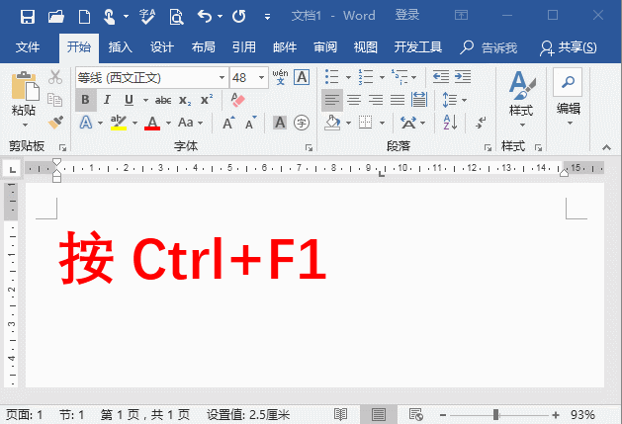Open the 文件 File tab
Screen dimensions: 622x424
pyautogui.click(x=28, y=47)
